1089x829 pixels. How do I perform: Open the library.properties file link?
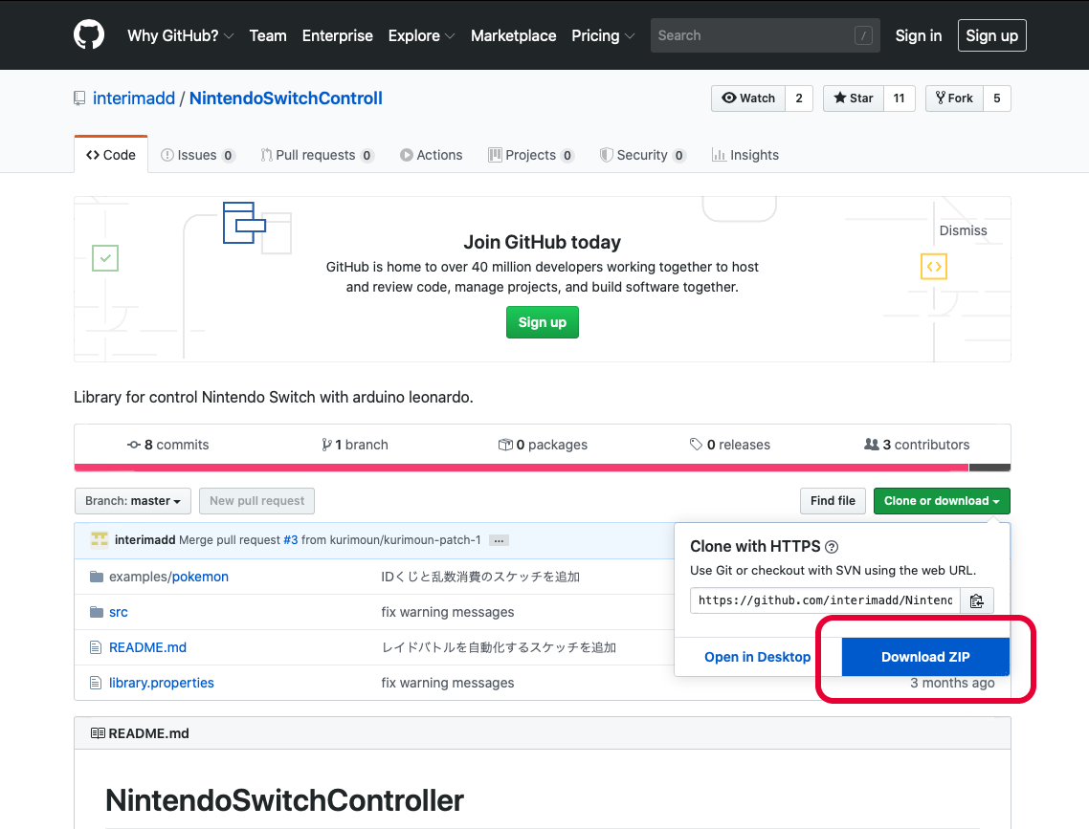(x=161, y=683)
